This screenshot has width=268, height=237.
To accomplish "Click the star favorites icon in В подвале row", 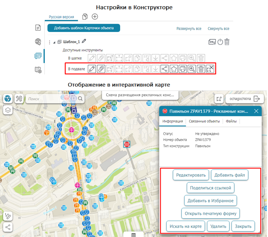I will click(x=173, y=69).
